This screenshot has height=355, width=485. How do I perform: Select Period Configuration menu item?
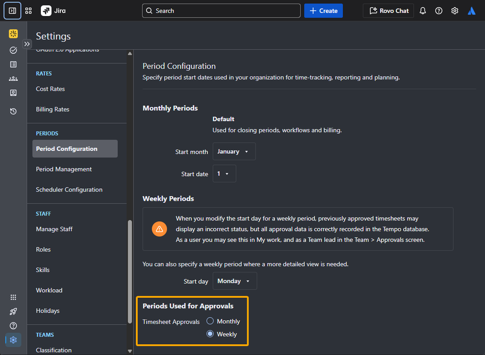click(x=75, y=148)
